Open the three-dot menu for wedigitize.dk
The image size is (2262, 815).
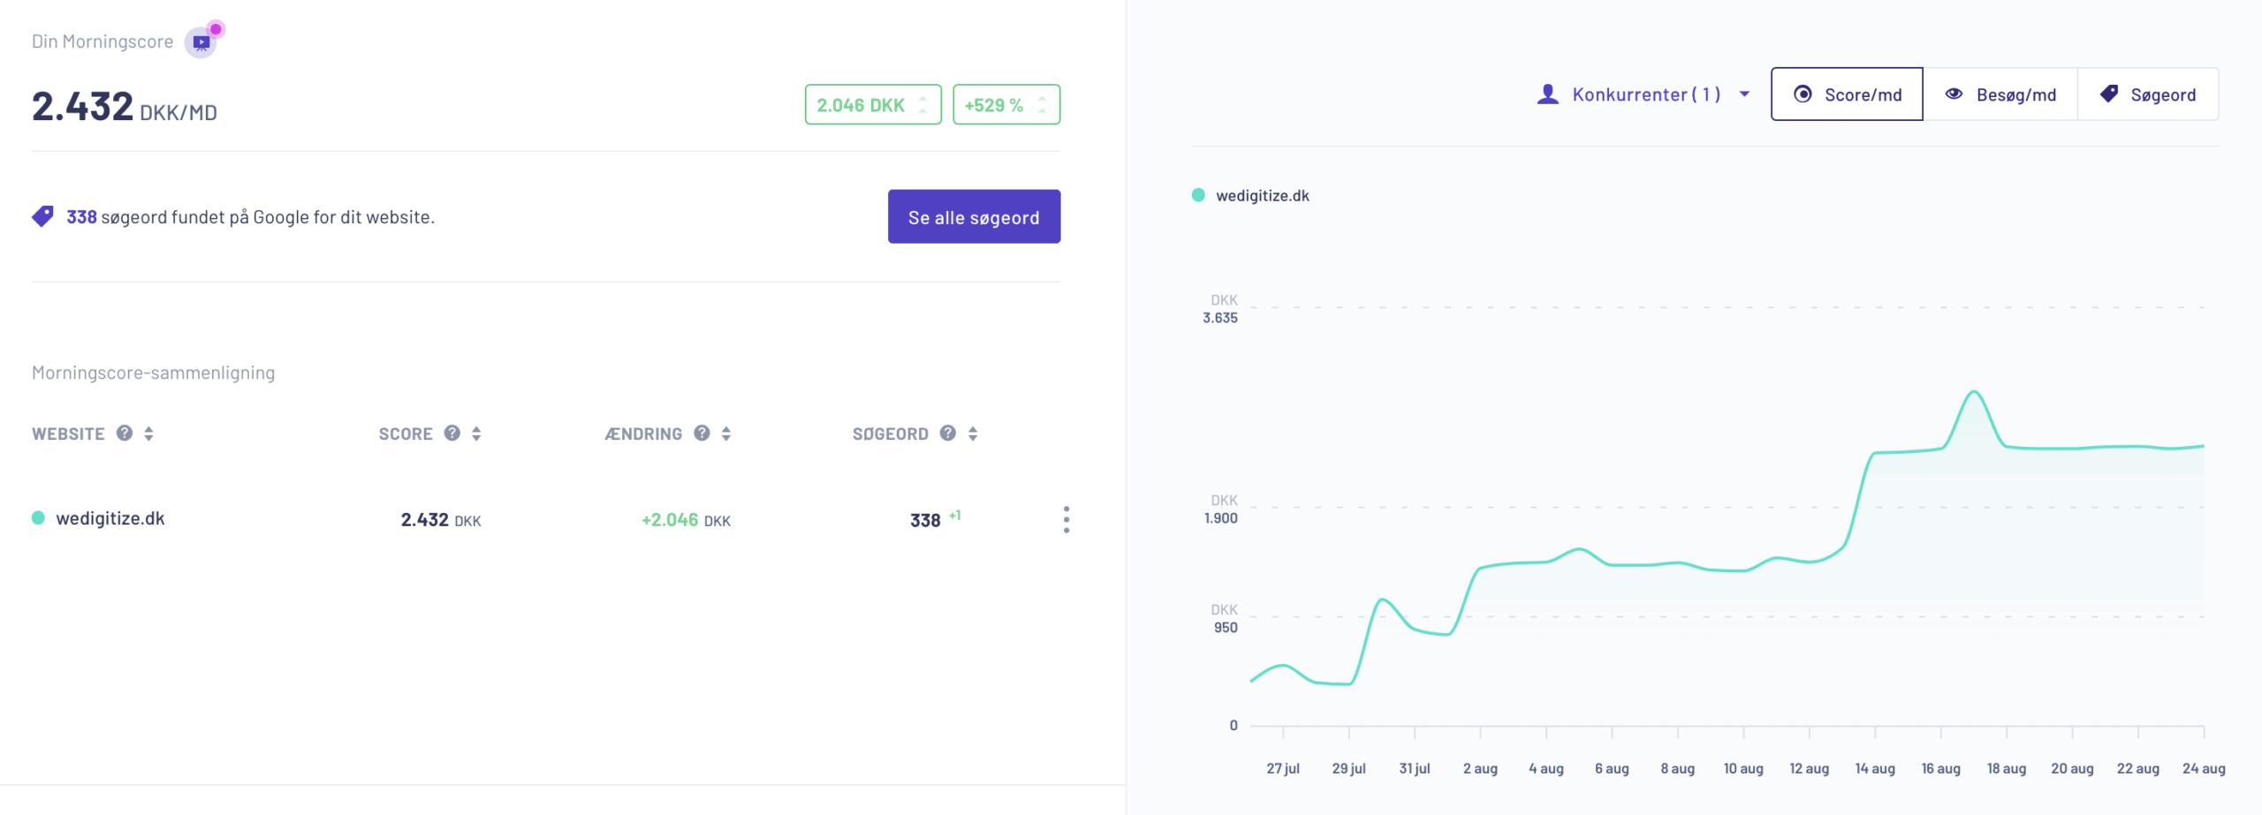pos(1066,519)
